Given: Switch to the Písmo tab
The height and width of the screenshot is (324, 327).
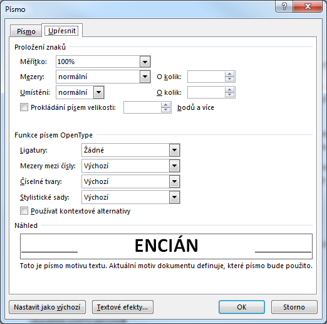Looking at the screenshot, I should pos(26,31).
